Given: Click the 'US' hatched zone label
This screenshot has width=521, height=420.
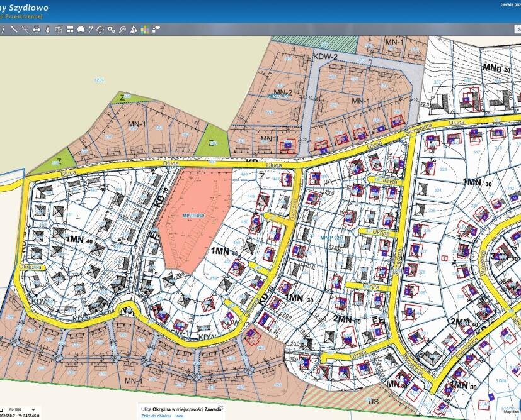Looking at the screenshot, I should pos(374,401).
